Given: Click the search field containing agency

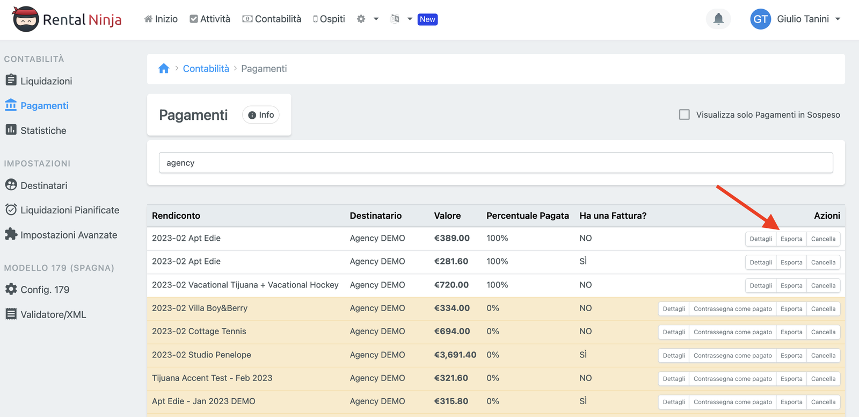Looking at the screenshot, I should (x=495, y=163).
